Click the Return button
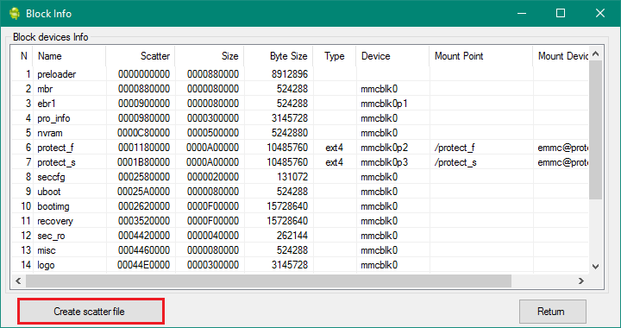This screenshot has height=328, width=621. click(x=553, y=312)
